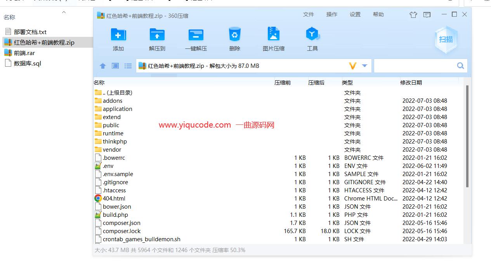The width and height of the screenshot is (491, 261).
Task: Click the 名称 column header in Explorer
Action: click(10, 17)
